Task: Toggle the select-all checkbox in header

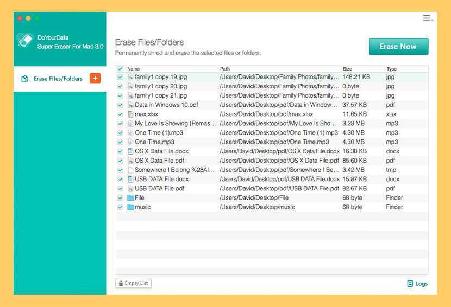Action: (120, 69)
